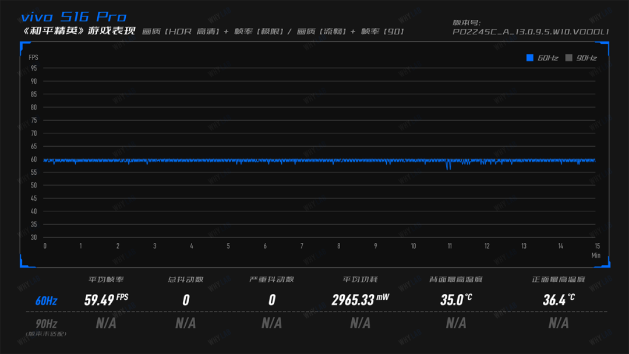The width and height of the screenshot is (629, 354).
Task: Click minute 0 on the time axis
Action: [x=45, y=246]
